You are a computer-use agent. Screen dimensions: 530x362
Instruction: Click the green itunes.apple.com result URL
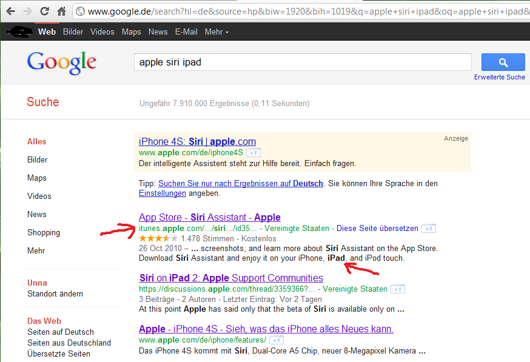click(198, 229)
